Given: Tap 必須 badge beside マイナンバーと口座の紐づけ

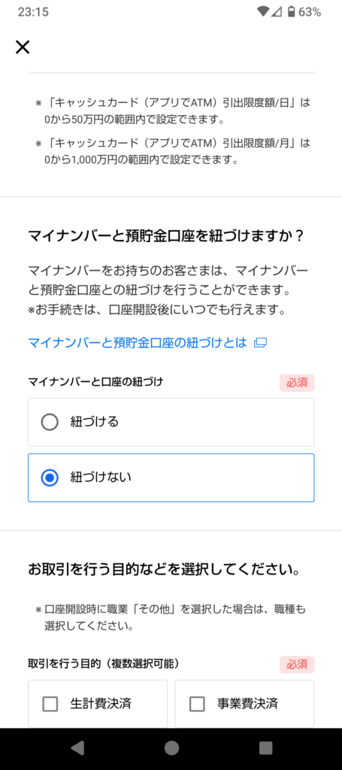Looking at the screenshot, I should pyautogui.click(x=297, y=383).
